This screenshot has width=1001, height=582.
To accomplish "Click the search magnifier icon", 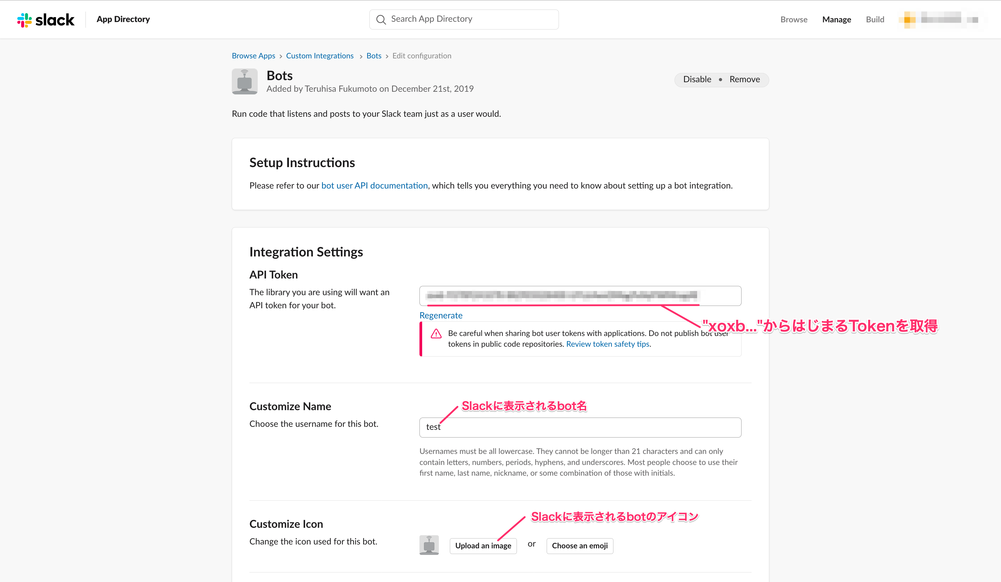I will 381,19.
